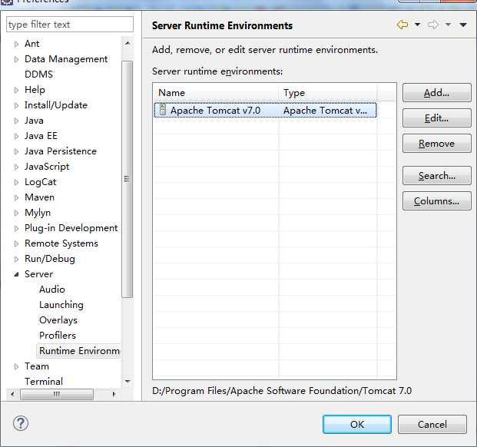477x447 pixels.
Task: Select DDMS in the preferences tree
Action: coord(38,74)
